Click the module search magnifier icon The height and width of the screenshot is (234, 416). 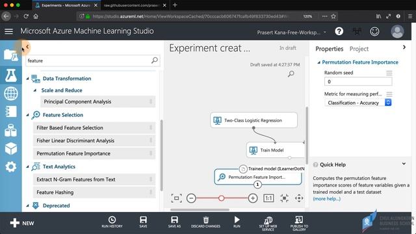coord(155,60)
